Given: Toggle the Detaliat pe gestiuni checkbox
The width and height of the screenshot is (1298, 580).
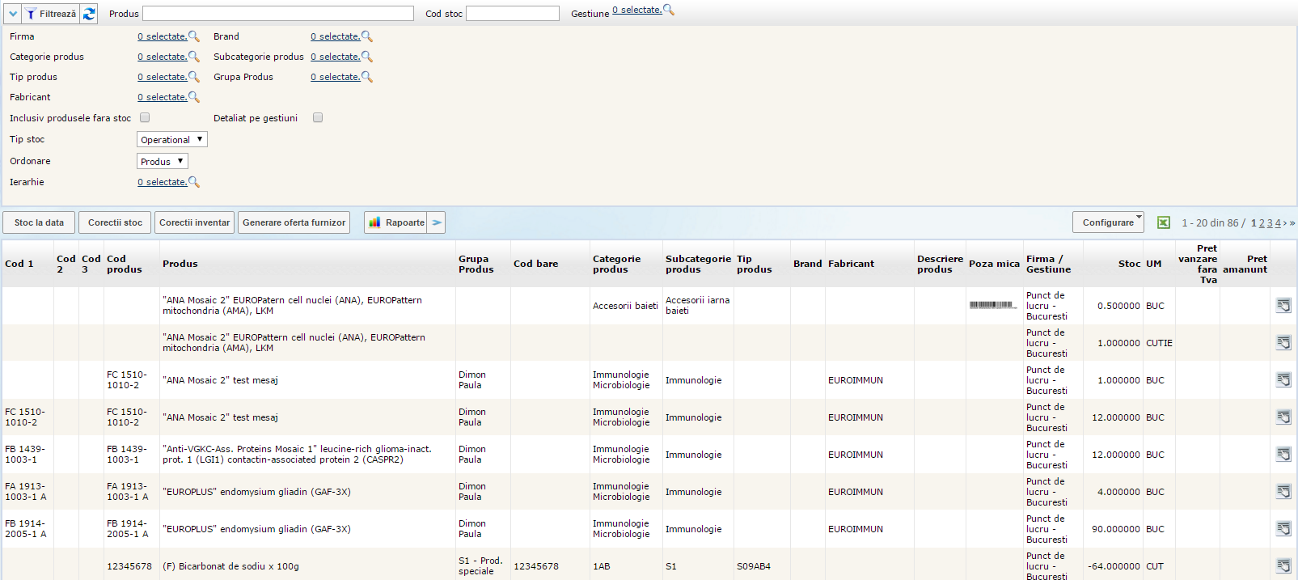Looking at the screenshot, I should tap(318, 117).
